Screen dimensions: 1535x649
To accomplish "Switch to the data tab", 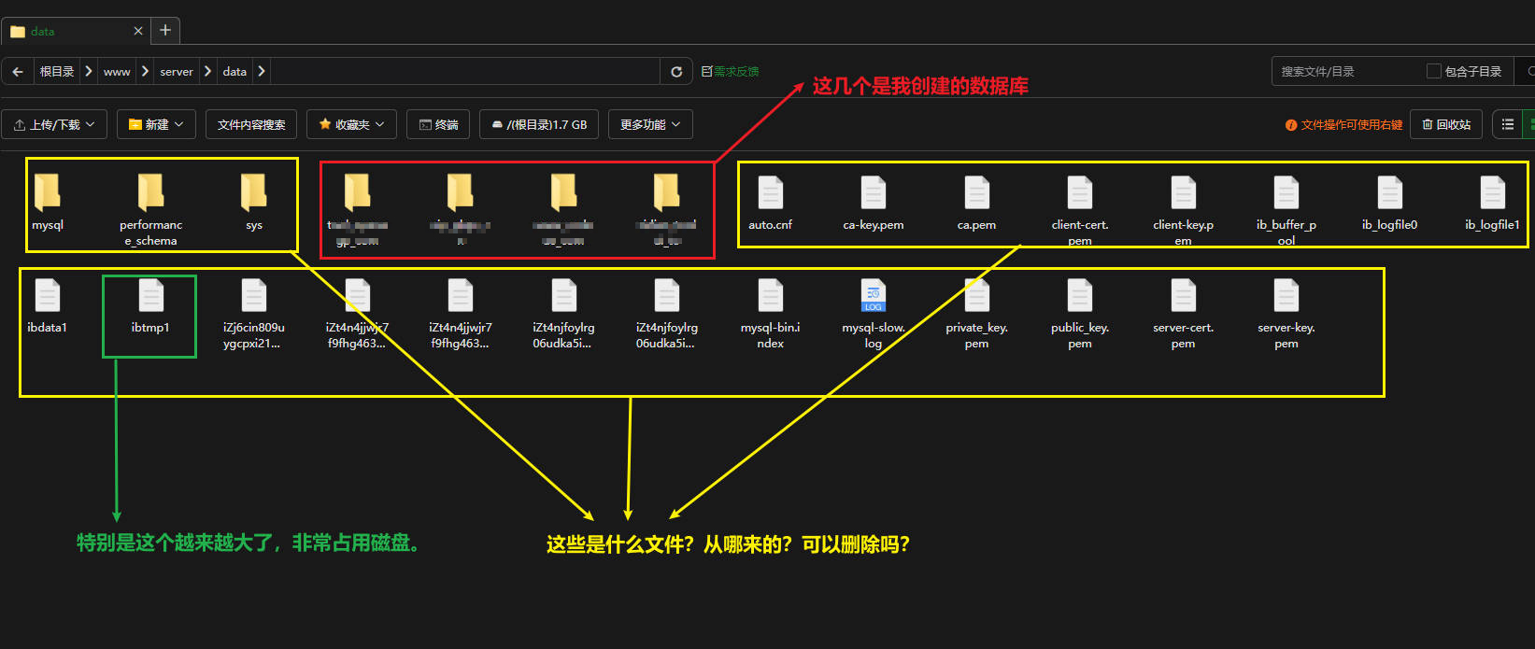I will coord(74,31).
